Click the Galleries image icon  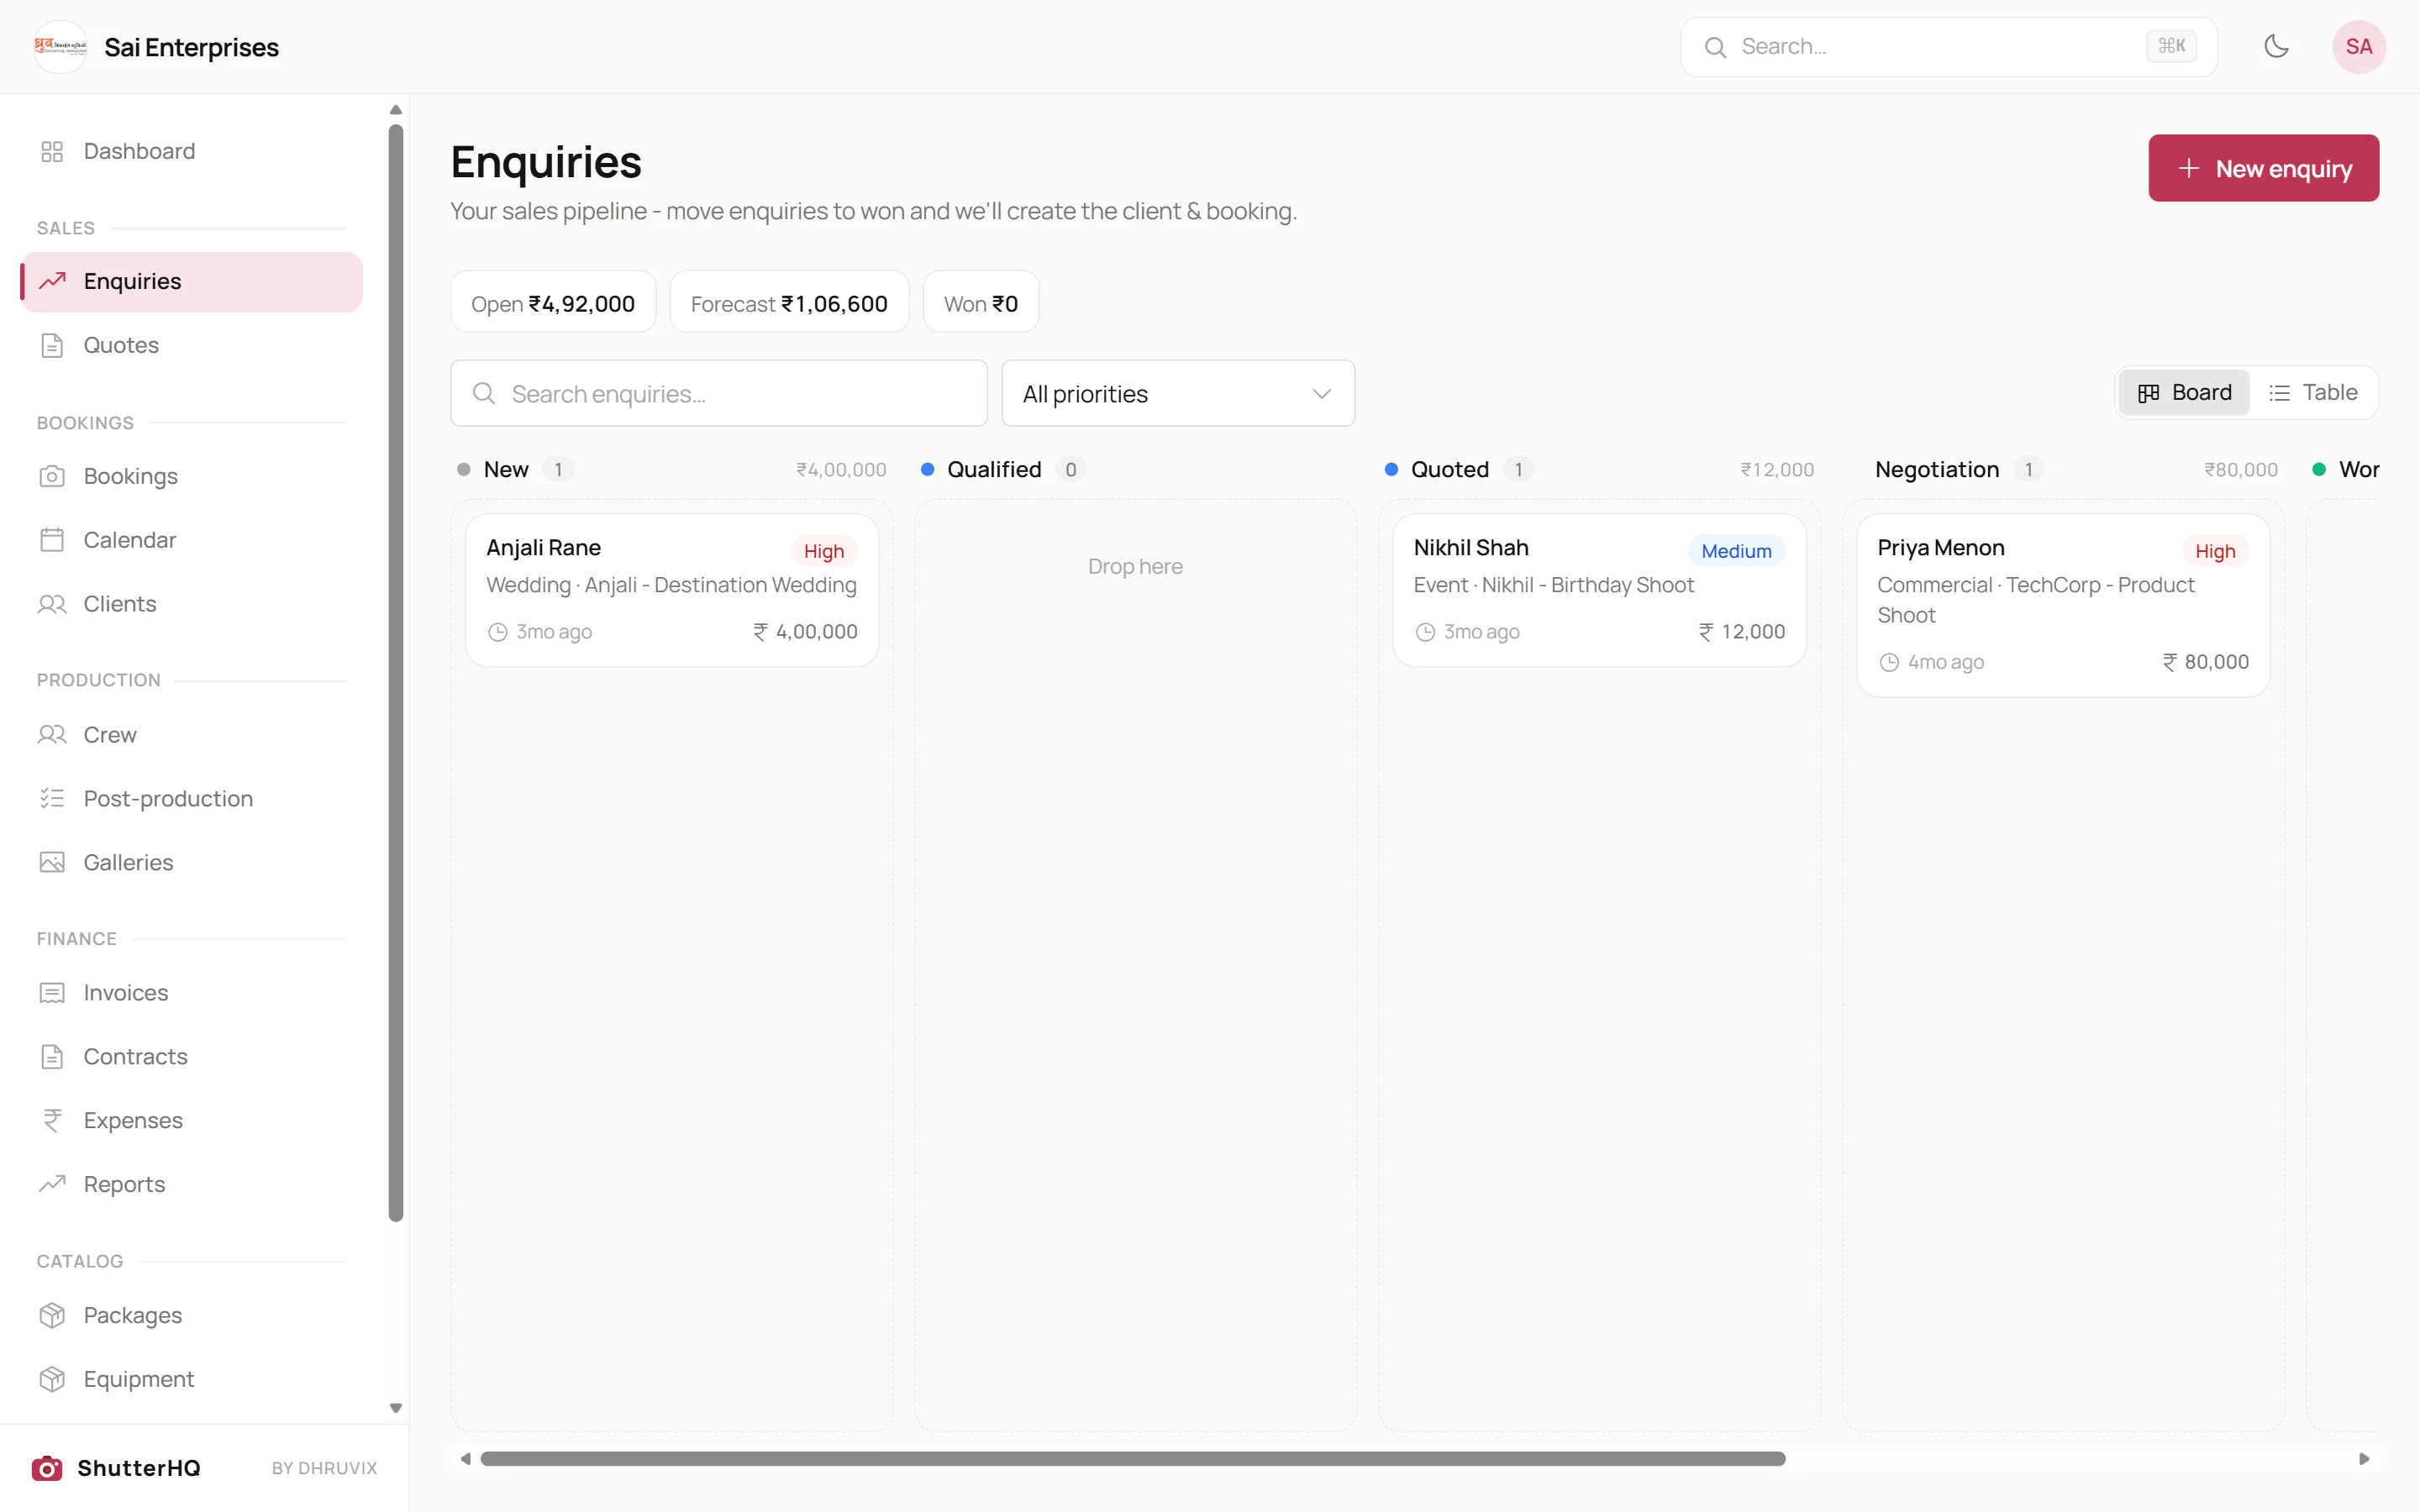tap(52, 862)
